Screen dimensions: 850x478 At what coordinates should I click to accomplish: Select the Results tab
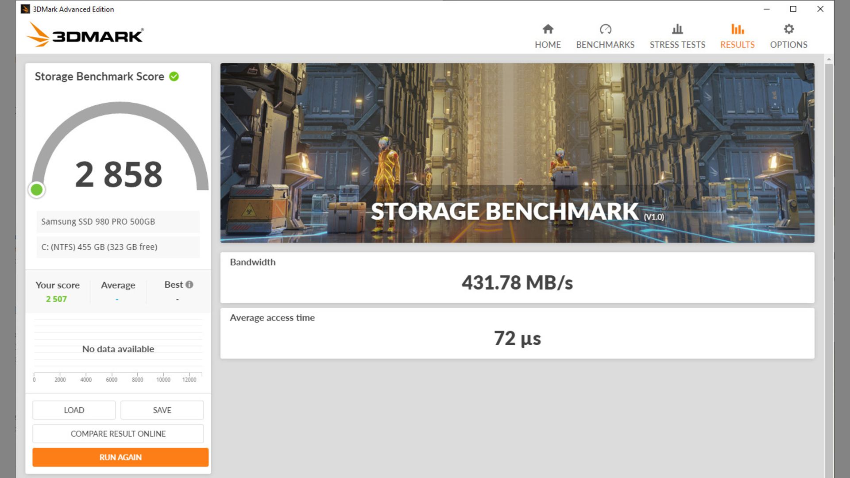point(737,36)
